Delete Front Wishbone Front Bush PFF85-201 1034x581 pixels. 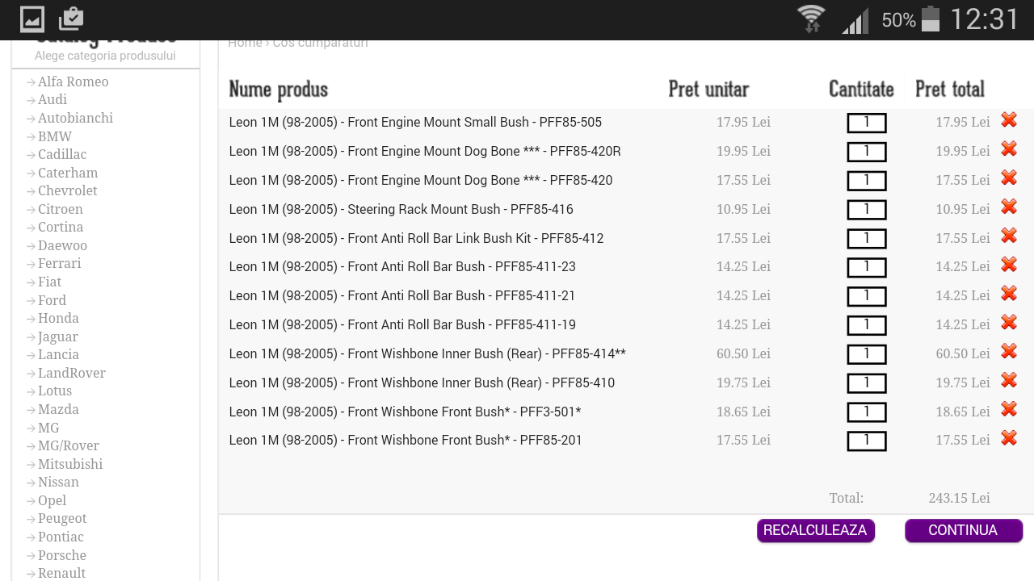1008,438
